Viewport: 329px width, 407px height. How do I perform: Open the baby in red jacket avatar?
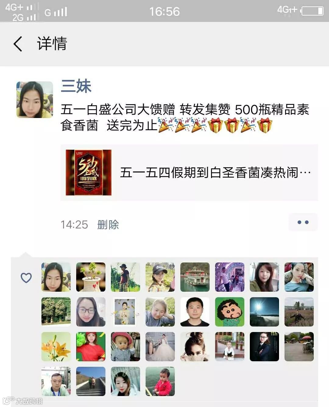[160, 381]
